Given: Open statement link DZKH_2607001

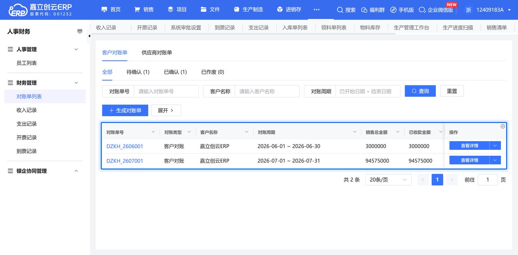Looking at the screenshot, I should click(x=125, y=161).
